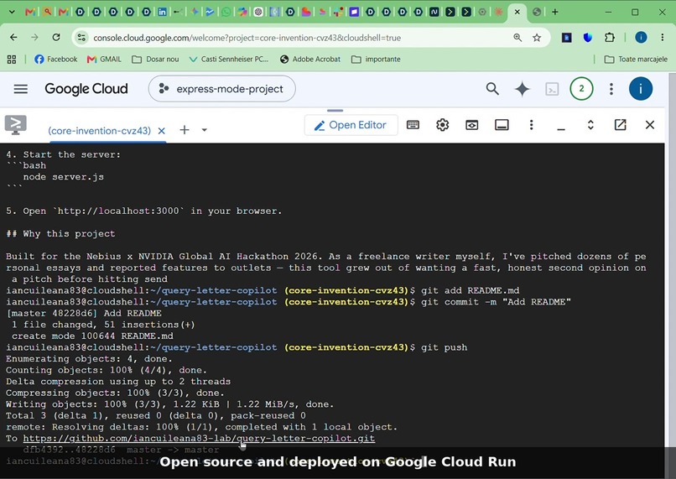This screenshot has width=676, height=479.
Task: Open the notifications badge showing 2
Action: coord(581,89)
